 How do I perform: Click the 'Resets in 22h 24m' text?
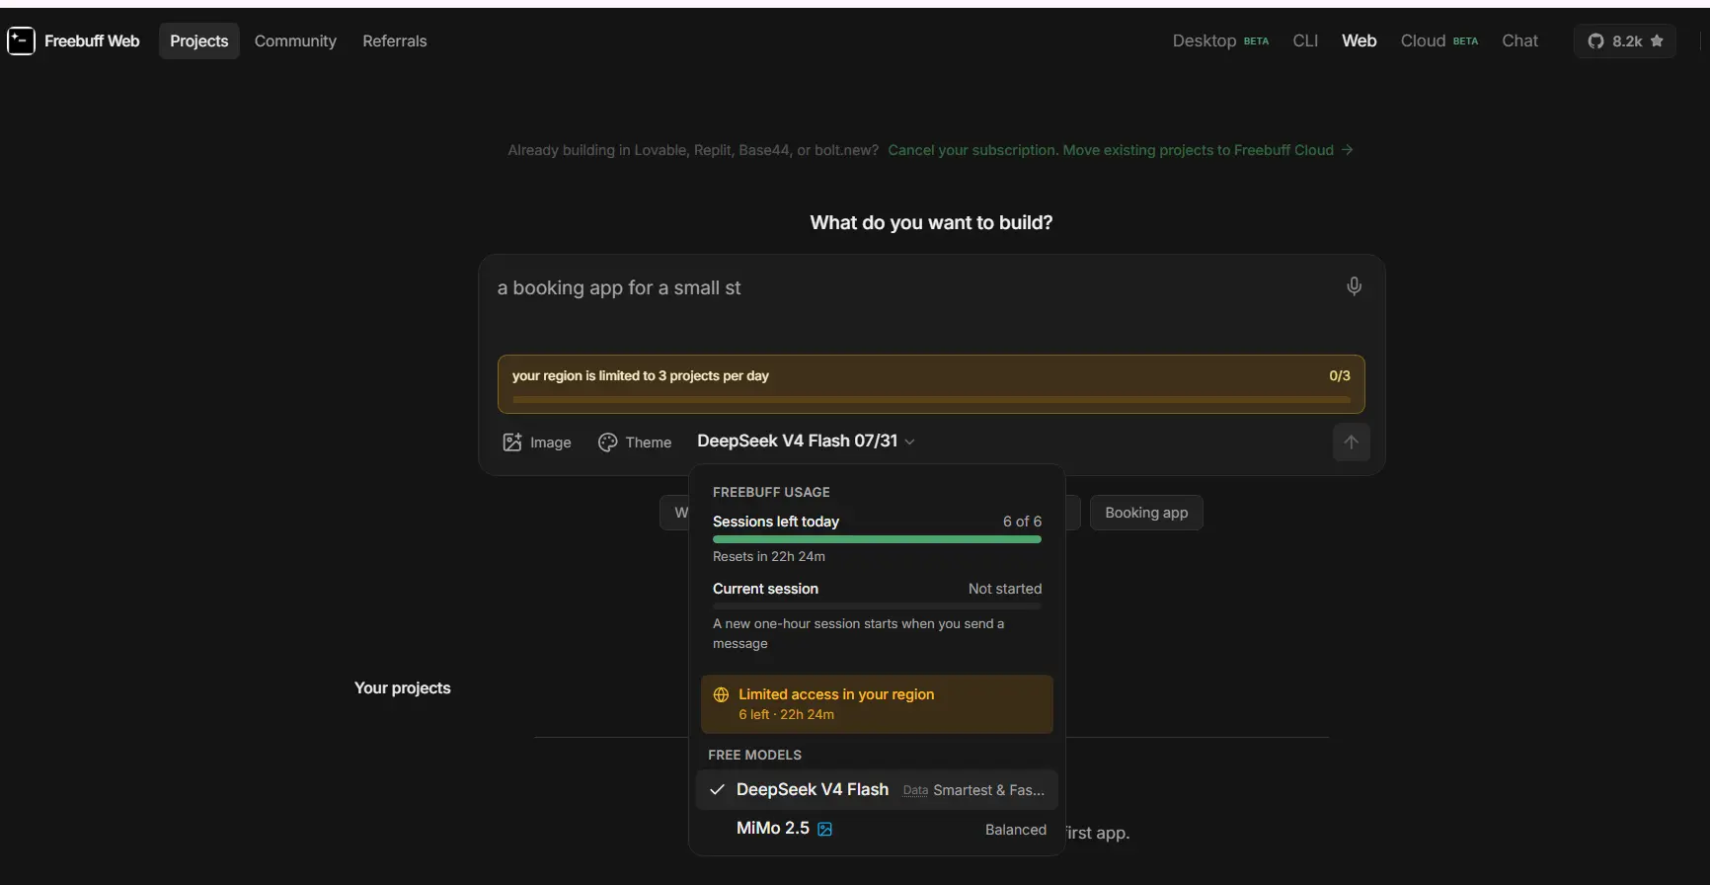point(769,557)
